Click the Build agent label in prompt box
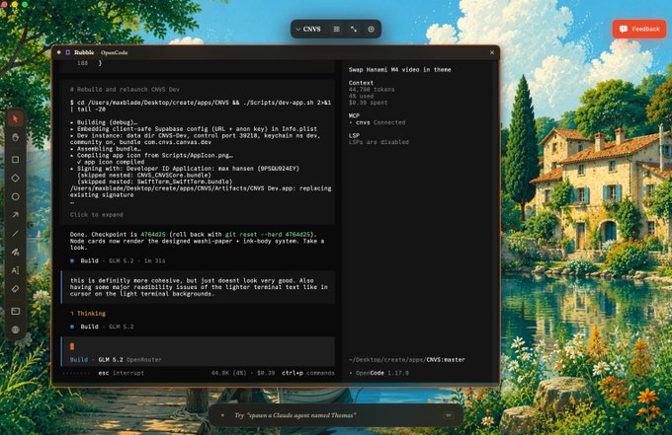672x435 pixels. click(x=79, y=360)
